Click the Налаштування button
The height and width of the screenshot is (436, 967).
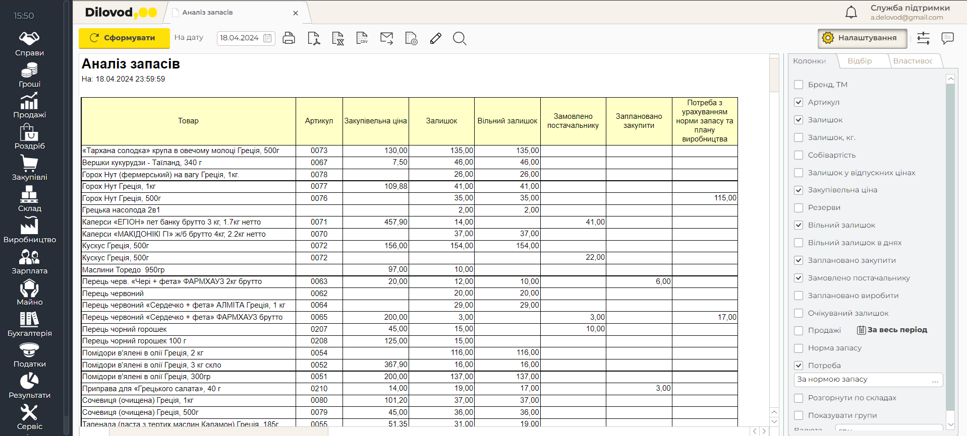tap(862, 38)
